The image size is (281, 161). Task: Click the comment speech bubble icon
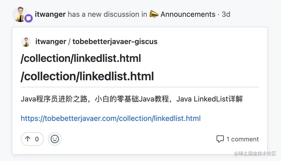(x=220, y=139)
